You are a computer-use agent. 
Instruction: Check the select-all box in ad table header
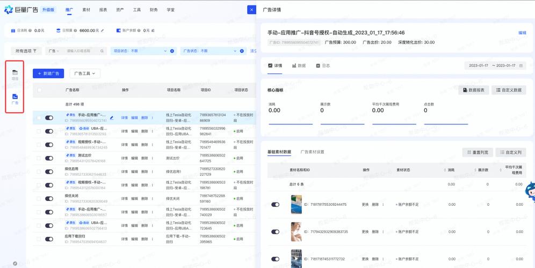coord(40,90)
